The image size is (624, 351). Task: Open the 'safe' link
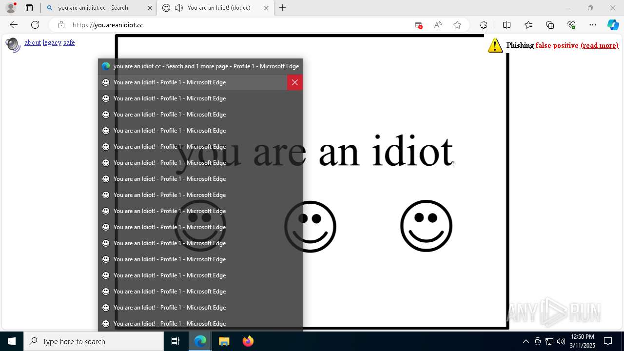(69, 42)
